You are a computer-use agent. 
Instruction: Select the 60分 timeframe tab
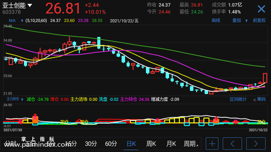pyautogui.click(x=111, y=144)
